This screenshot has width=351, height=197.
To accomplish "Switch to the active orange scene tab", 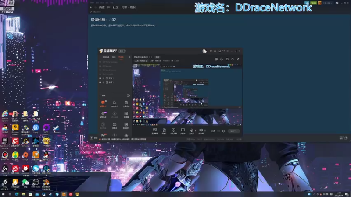I will coord(121,57).
